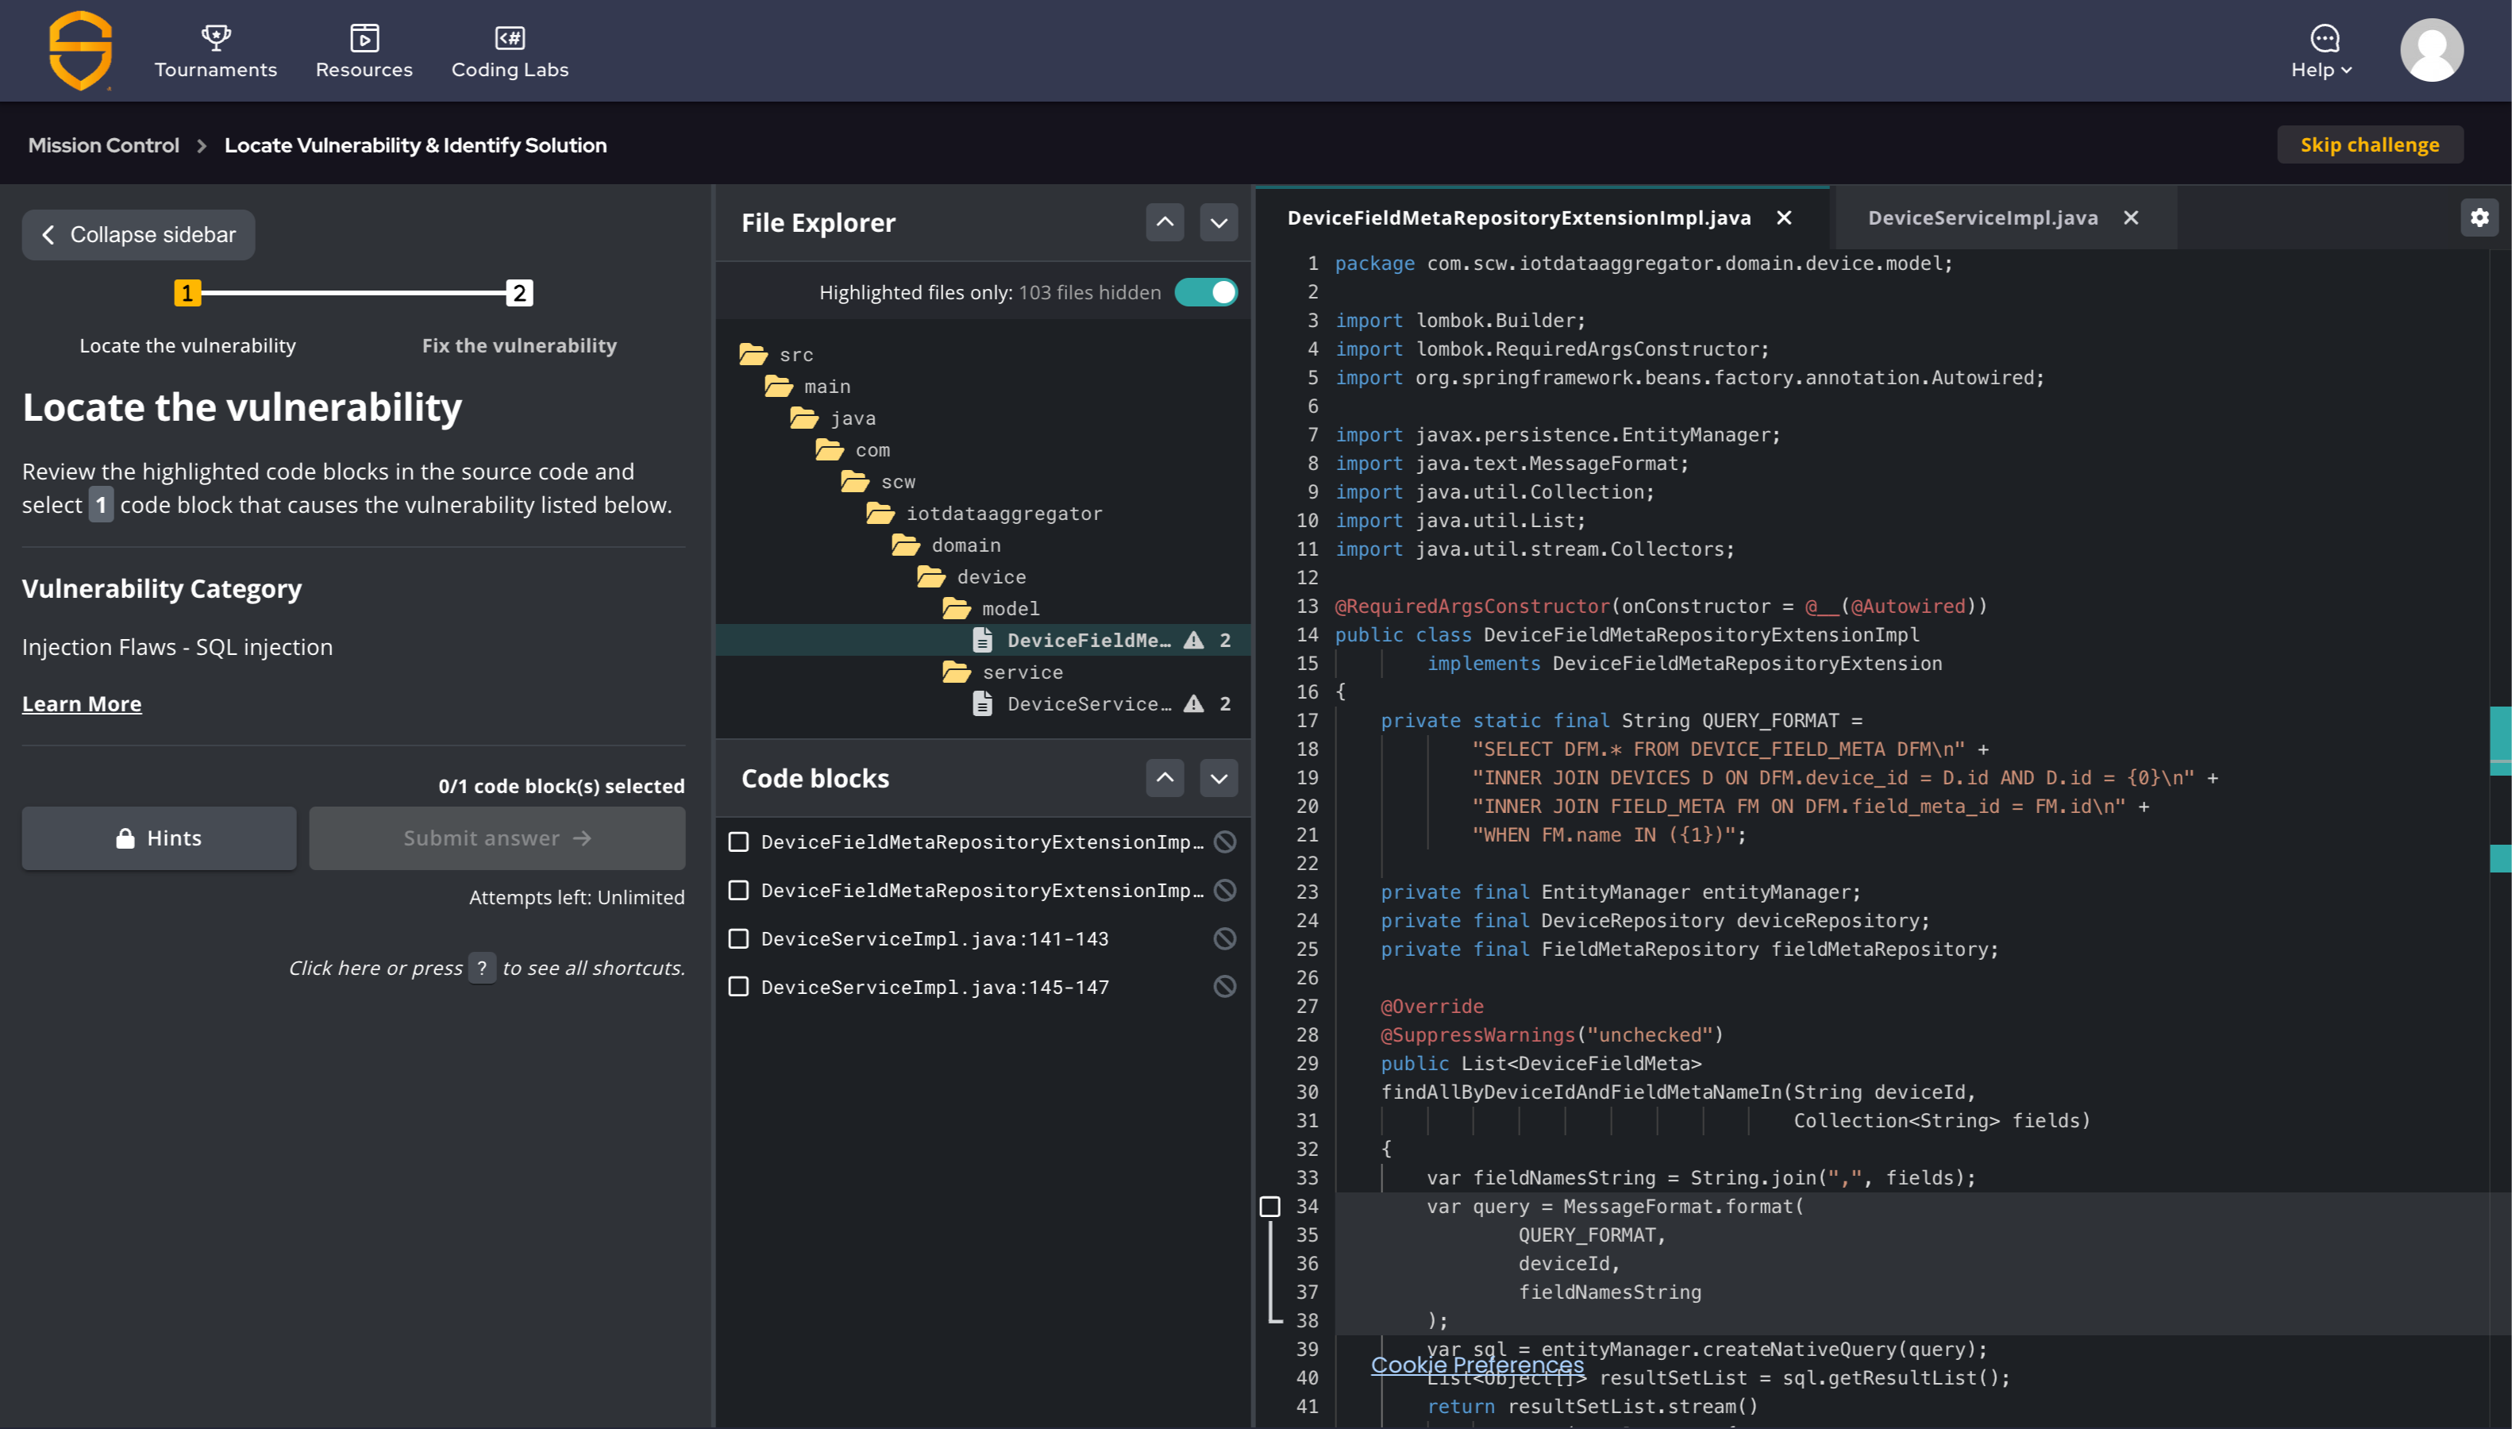This screenshot has width=2512, height=1429.
Task: Open the Coding Labs icon
Action: (509, 38)
